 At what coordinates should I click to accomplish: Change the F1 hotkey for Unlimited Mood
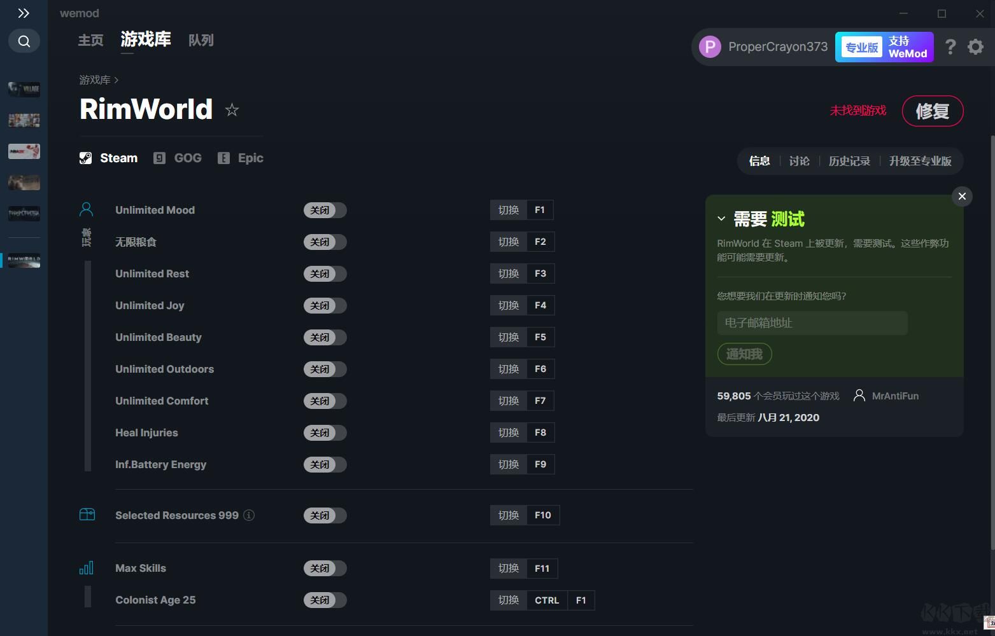pyautogui.click(x=540, y=210)
